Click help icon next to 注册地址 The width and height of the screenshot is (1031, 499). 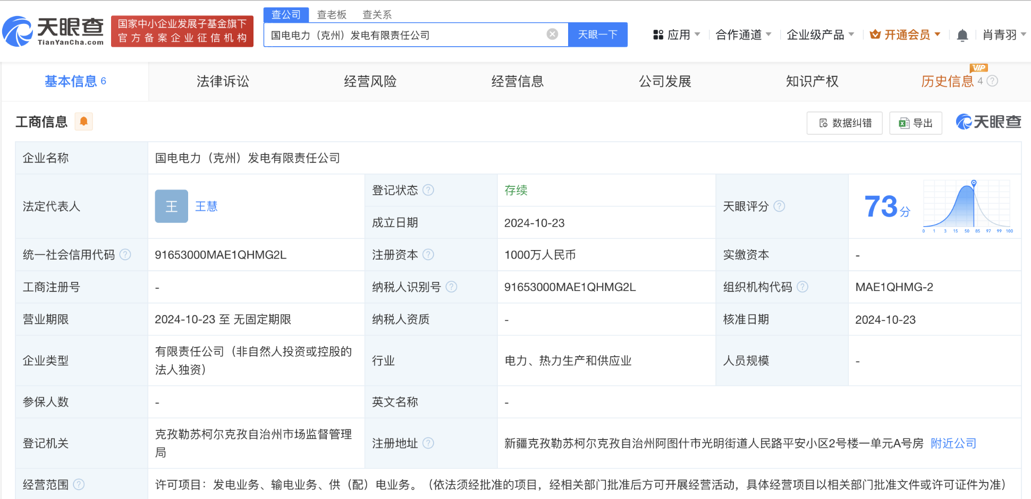point(428,443)
